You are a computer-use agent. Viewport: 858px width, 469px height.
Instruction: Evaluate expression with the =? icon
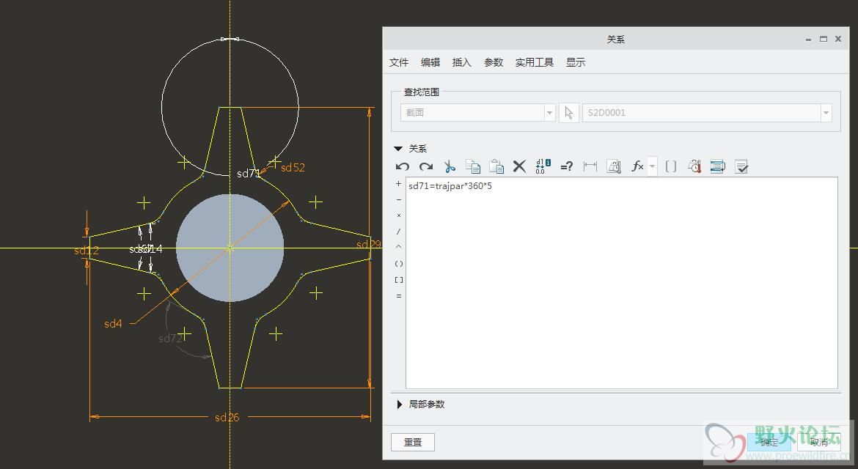pyautogui.click(x=566, y=166)
